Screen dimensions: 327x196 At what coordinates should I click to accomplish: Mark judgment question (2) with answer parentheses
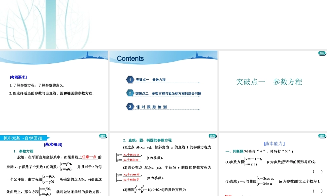pyautogui.click(x=318, y=191)
